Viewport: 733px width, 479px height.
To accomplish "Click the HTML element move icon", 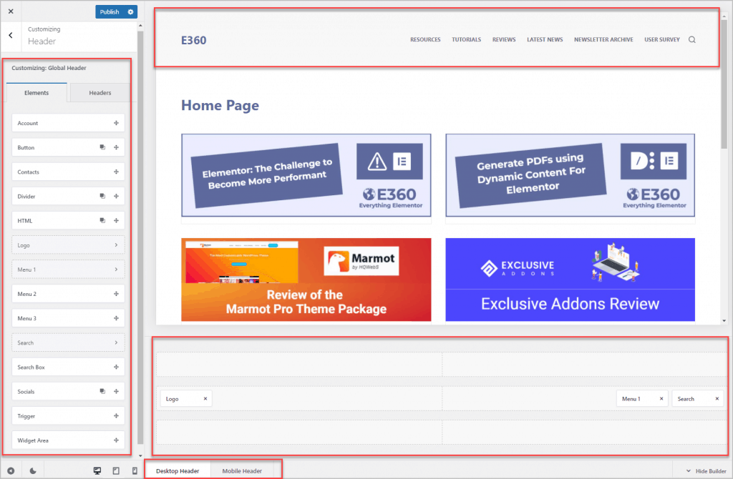I will (x=116, y=220).
